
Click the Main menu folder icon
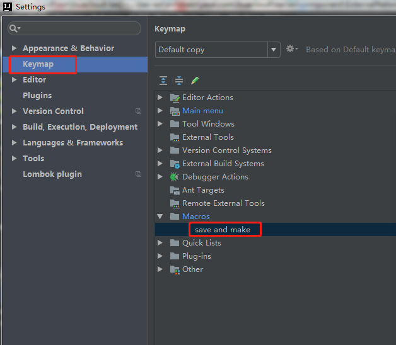point(175,111)
